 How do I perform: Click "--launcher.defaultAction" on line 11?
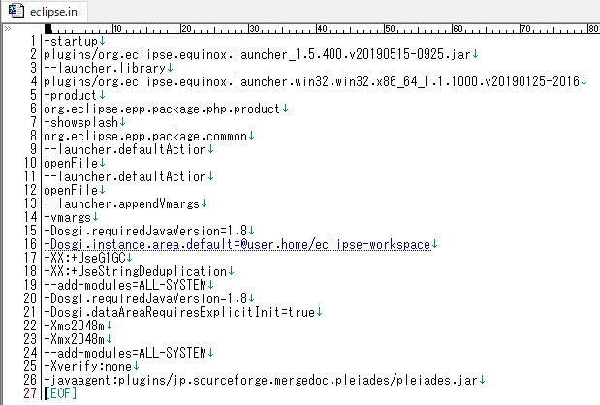[125, 176]
